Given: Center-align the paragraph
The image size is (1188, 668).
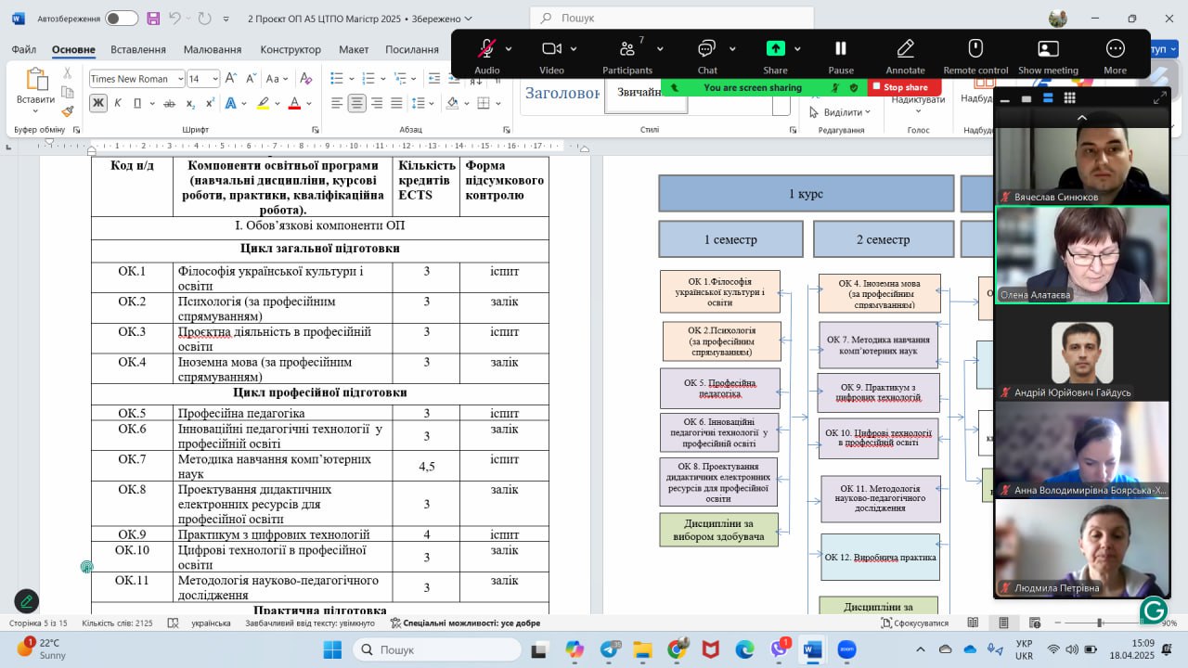Looking at the screenshot, I should pos(356,103).
